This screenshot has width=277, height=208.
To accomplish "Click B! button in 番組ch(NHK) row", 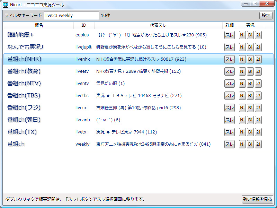I will pyautogui.click(x=250, y=59).
